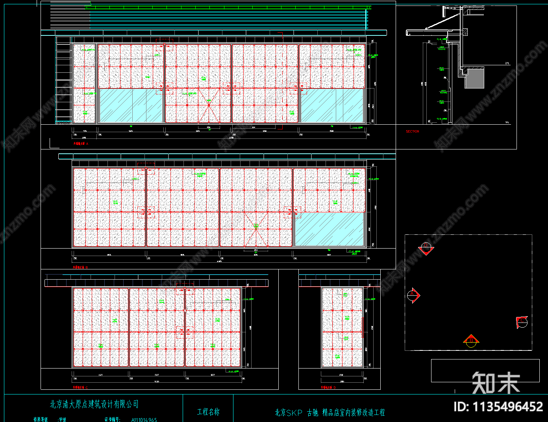The image size is (548, 422).
Task: Click the green louver lines above elevation A
Action: click(x=228, y=7)
